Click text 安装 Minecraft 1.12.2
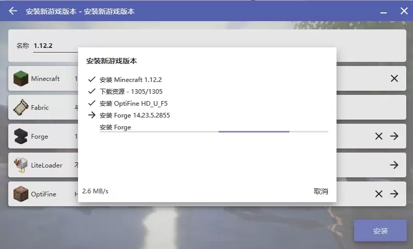The width and height of the screenshot is (413, 249). coord(131,79)
